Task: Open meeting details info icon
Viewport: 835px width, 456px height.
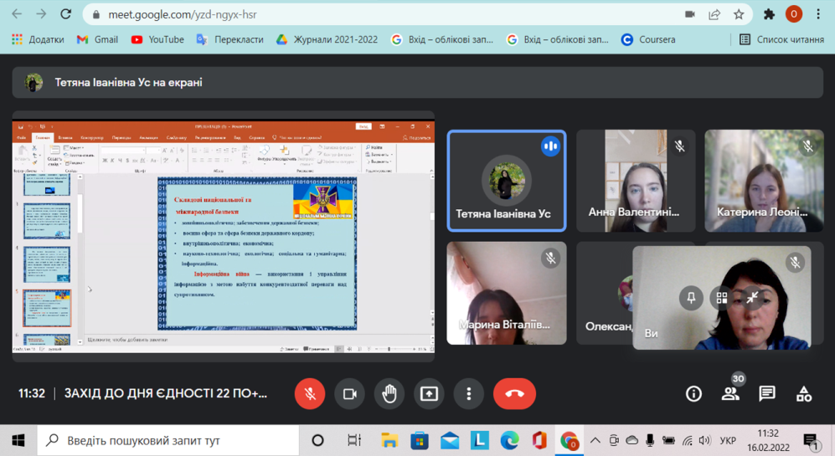Action: (x=693, y=394)
